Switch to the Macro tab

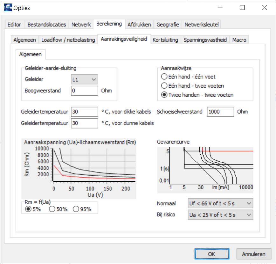(239, 40)
